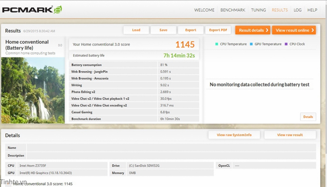Toggle the GPU Temperature legend swatch
The height and width of the screenshot is (187, 327).
point(251,44)
